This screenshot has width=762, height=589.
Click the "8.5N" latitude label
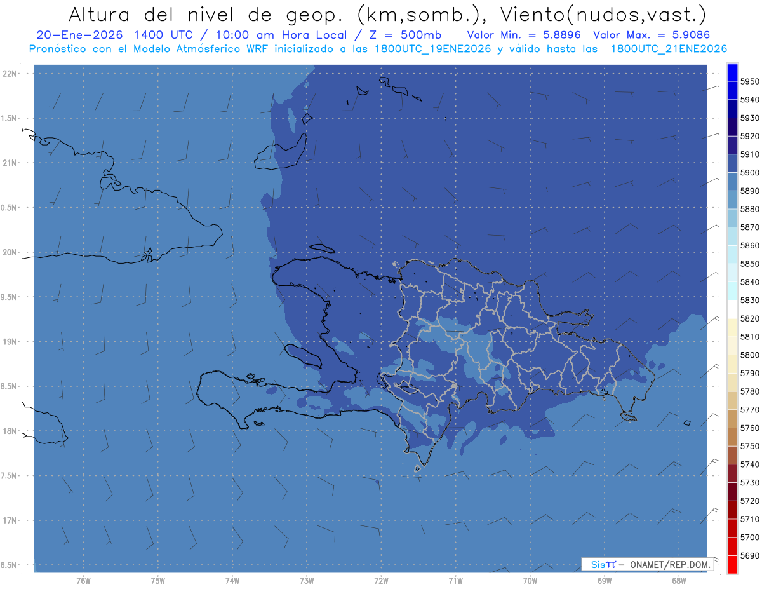[x=10, y=386]
